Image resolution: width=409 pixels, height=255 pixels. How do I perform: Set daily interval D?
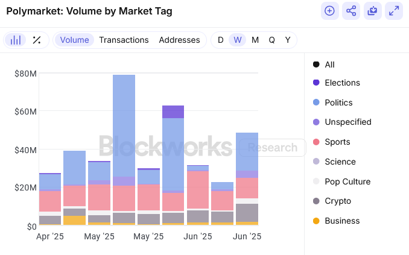point(221,40)
